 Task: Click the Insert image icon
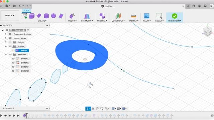pyautogui.click(x=146, y=16)
